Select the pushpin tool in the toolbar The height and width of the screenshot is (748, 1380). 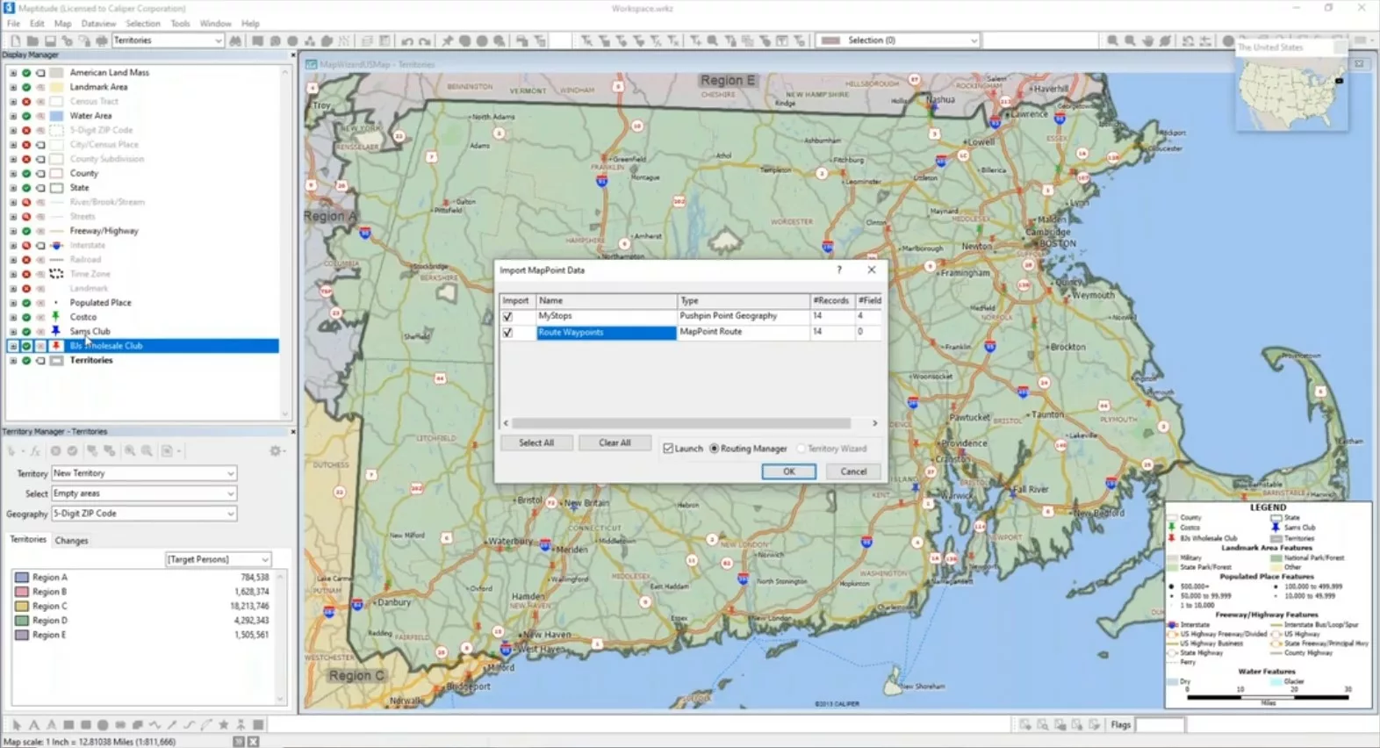448,41
